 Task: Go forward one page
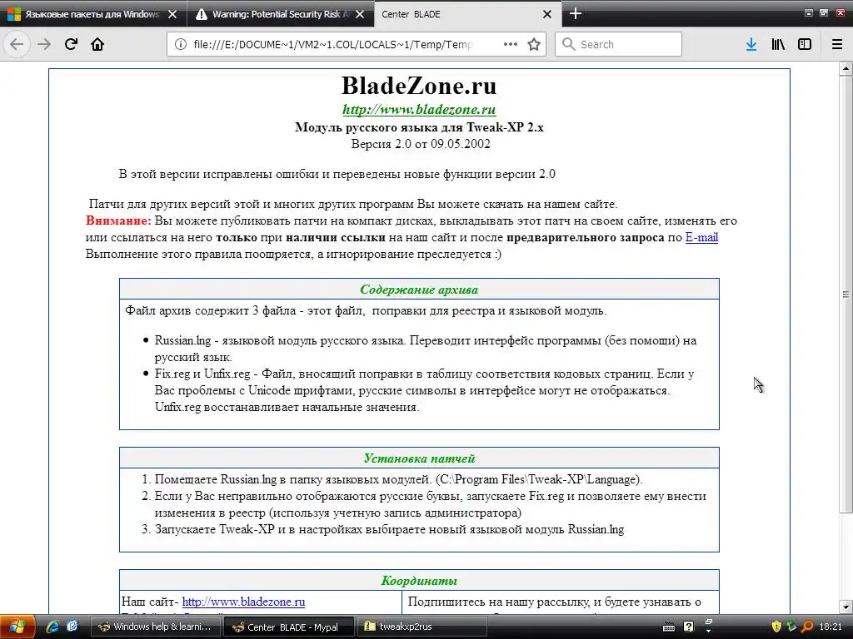tap(44, 44)
